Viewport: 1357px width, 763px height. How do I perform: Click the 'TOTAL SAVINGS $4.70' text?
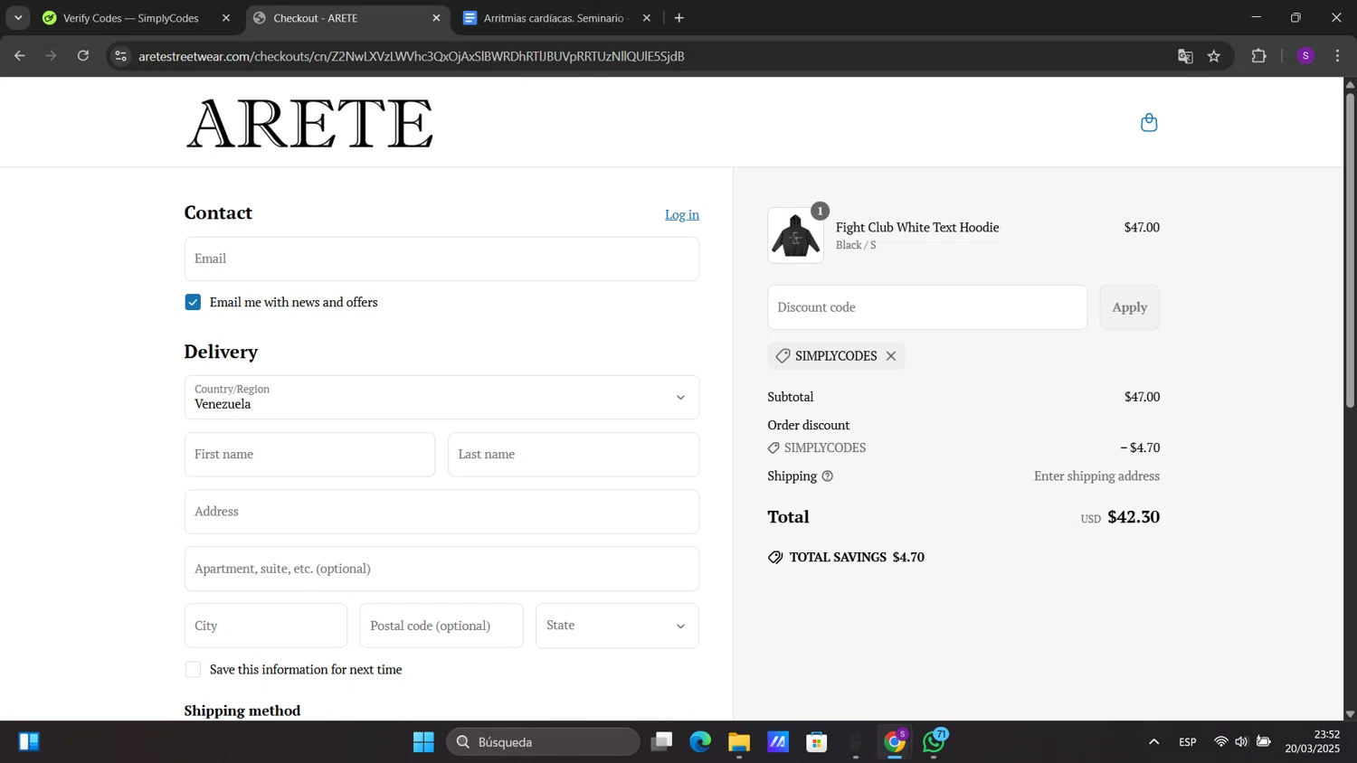(x=857, y=558)
